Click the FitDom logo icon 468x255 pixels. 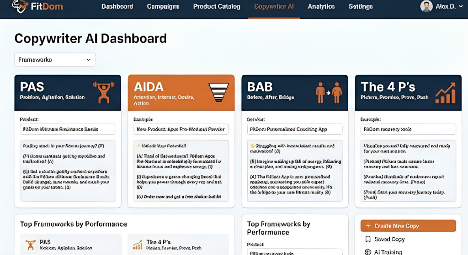[x=20, y=6]
